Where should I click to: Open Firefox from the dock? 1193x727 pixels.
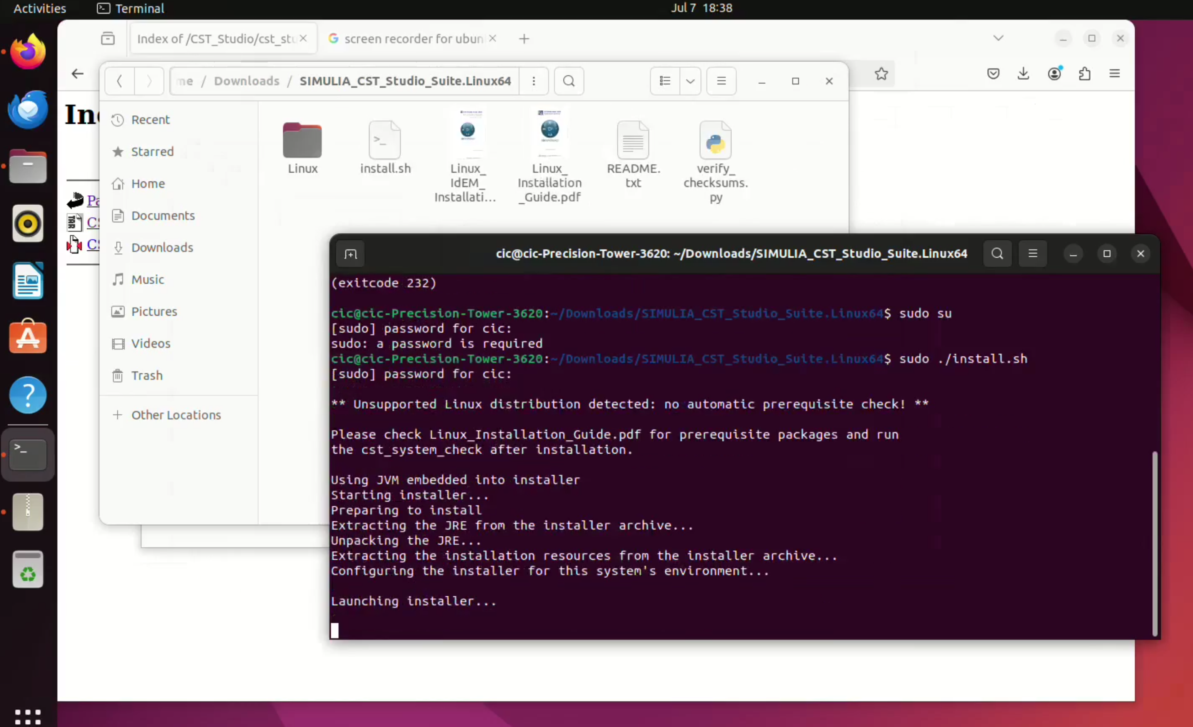pos(28,51)
